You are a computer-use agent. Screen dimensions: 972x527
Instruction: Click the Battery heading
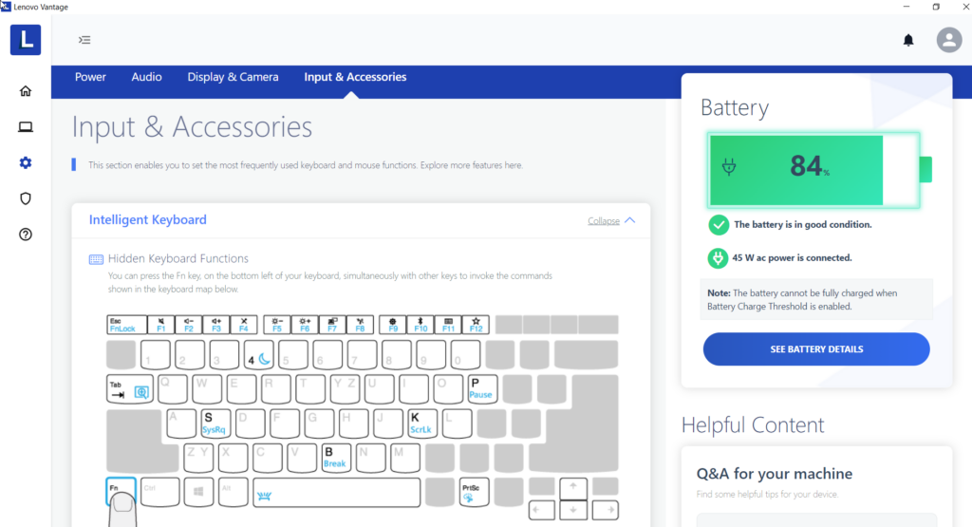point(735,107)
